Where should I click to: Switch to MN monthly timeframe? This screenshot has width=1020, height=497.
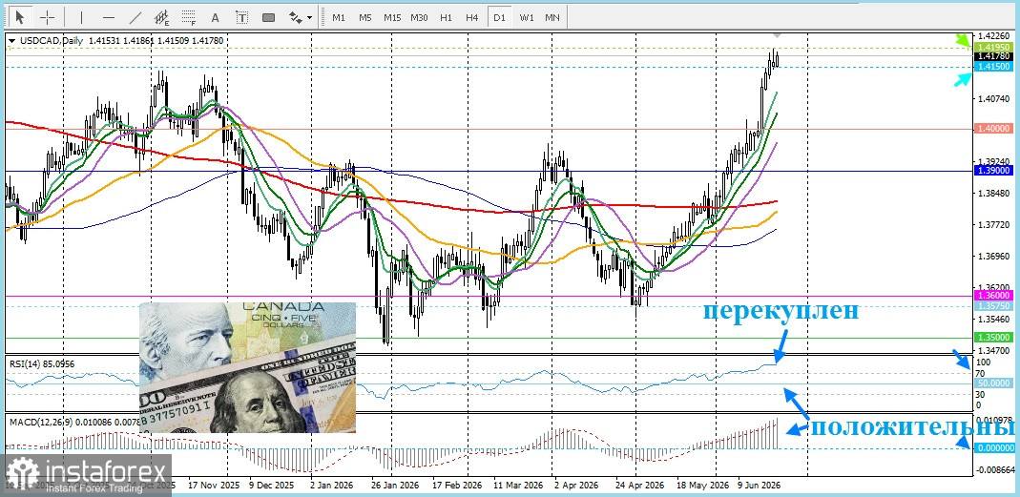tap(552, 17)
